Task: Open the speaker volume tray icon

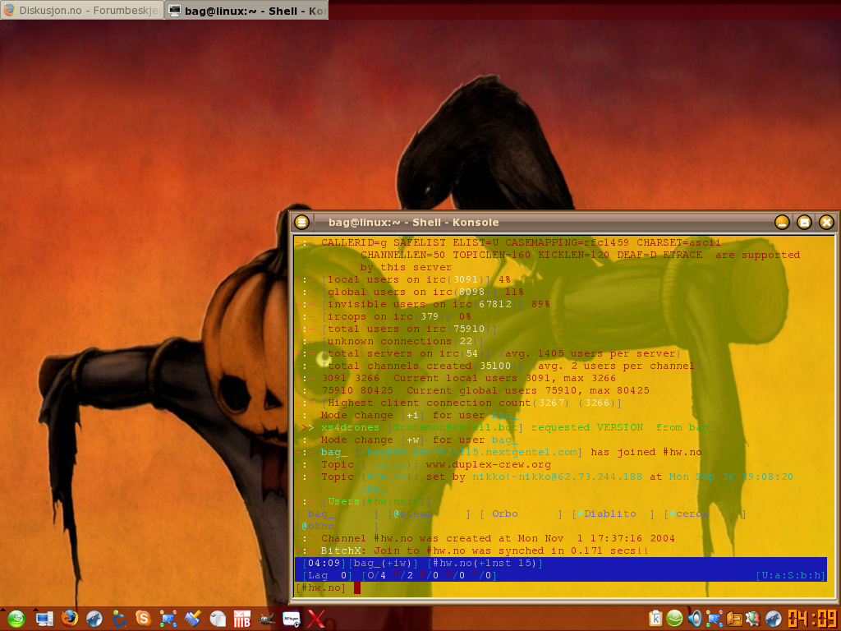Action: (695, 619)
